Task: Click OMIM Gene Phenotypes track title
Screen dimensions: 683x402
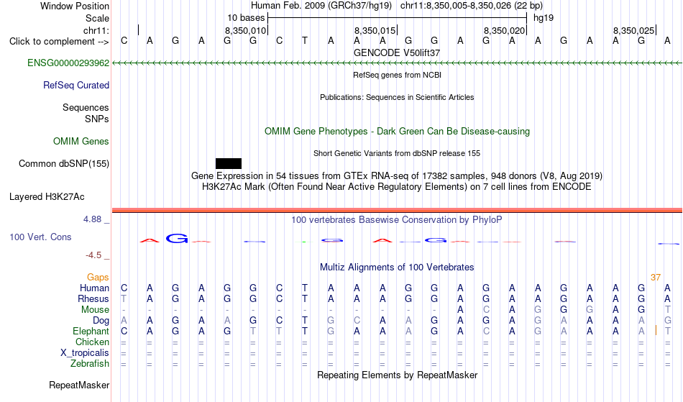Action: pos(397,132)
